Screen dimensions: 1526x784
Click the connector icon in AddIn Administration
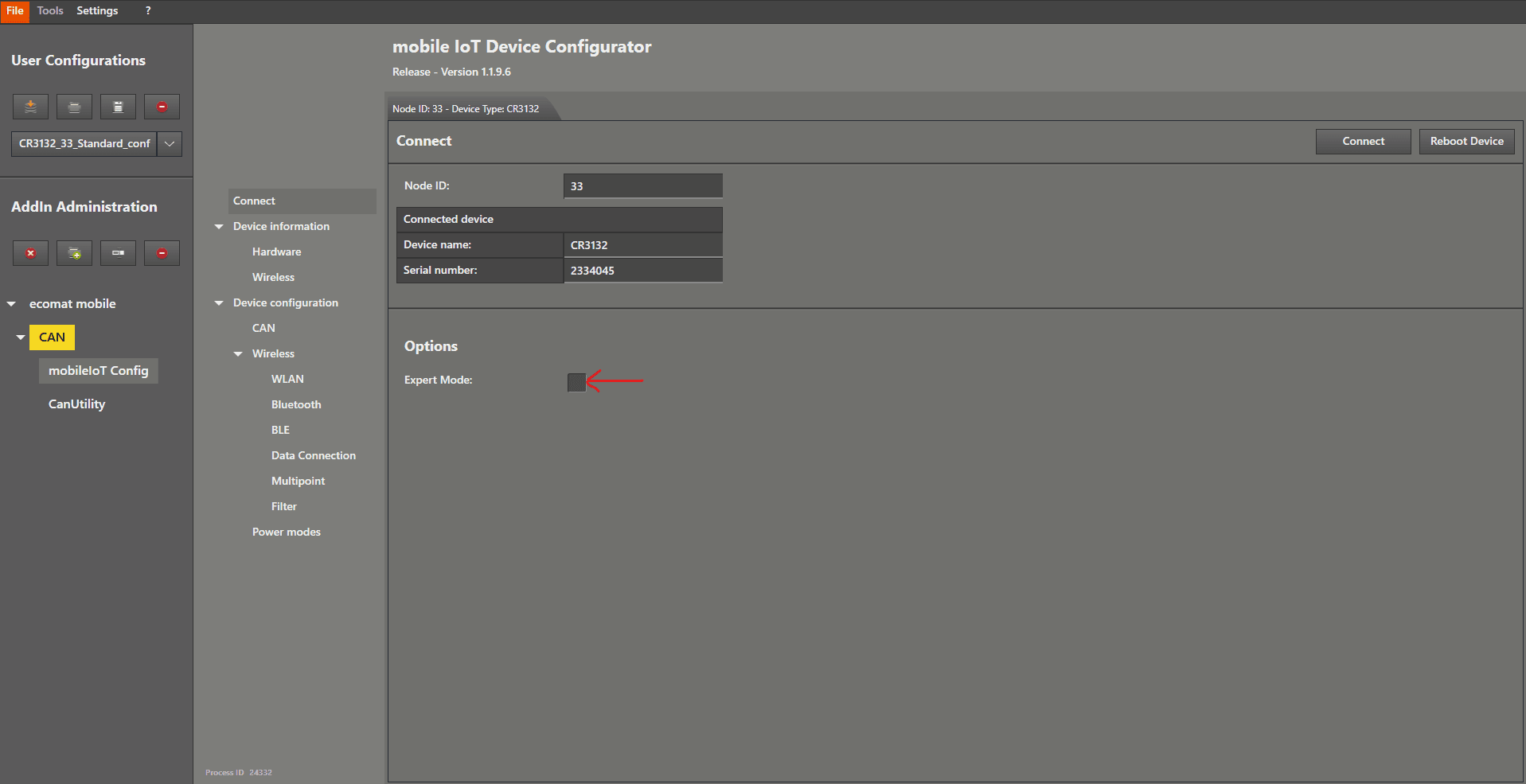point(118,253)
